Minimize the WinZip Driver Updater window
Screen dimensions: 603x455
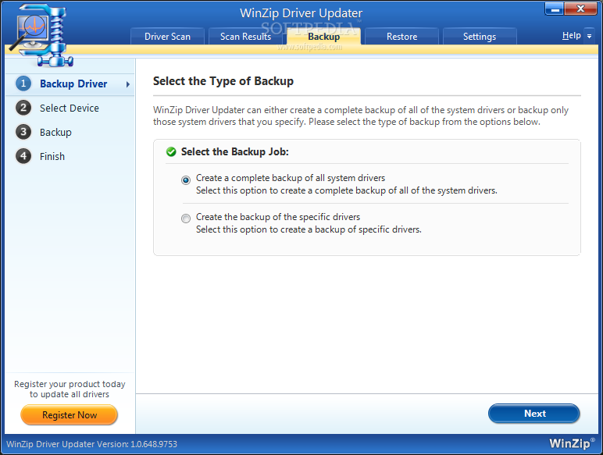point(555,9)
